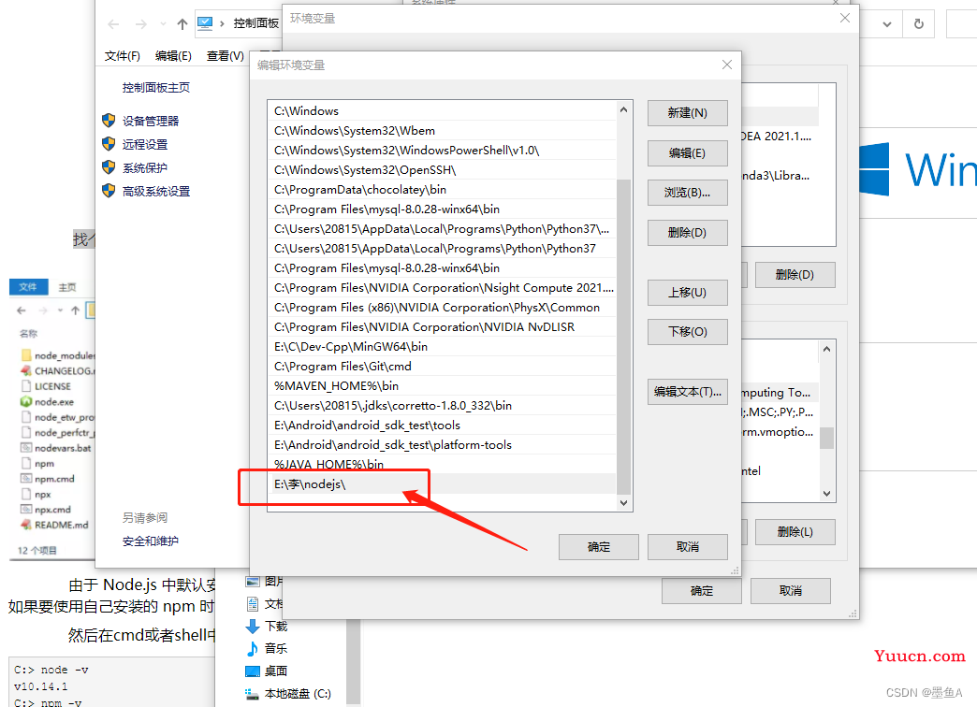Click the refresh icon in the address bar
This screenshot has height=707, width=977.
pyautogui.click(x=918, y=24)
